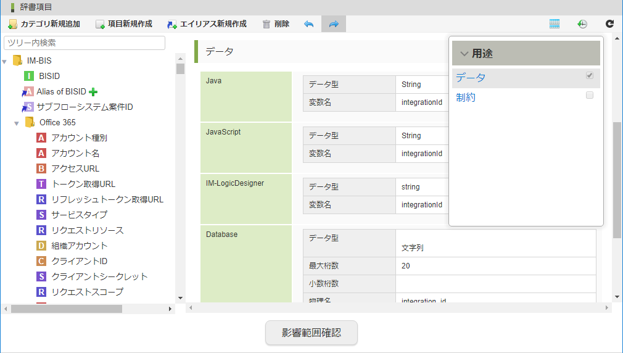This screenshot has height=353, width=623.
Task: Click the tree horizontal scrollbar
Action: 66,309
